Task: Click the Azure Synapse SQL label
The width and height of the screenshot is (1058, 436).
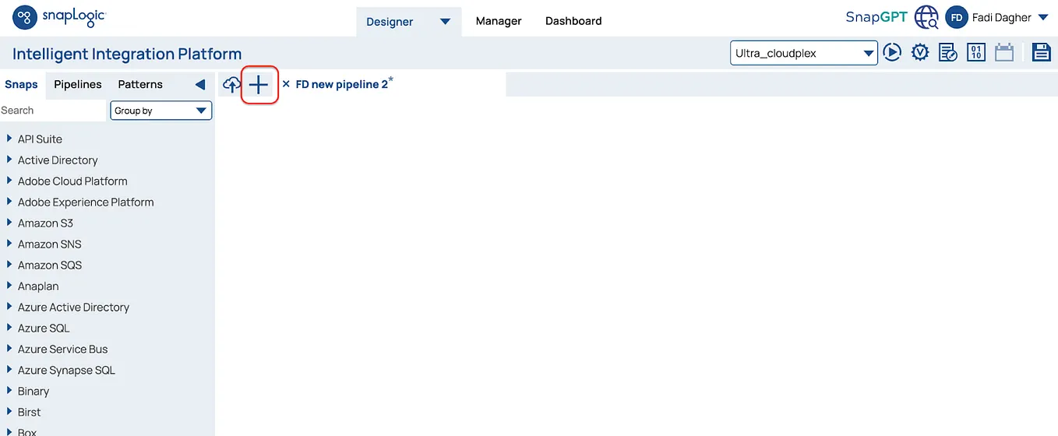Action: [x=66, y=370]
